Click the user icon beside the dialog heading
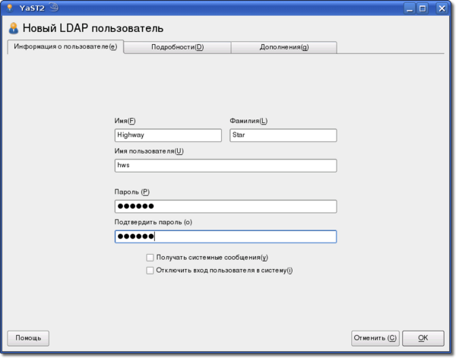This screenshot has width=456, height=358. pyautogui.click(x=13, y=29)
